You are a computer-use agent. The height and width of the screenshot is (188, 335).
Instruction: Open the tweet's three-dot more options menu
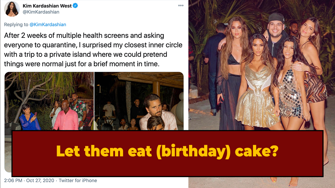181,6
